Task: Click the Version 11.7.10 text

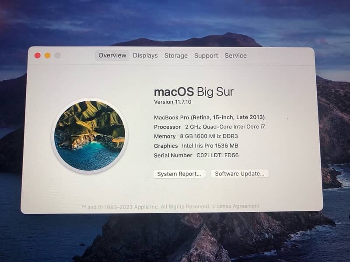Action: coord(172,102)
